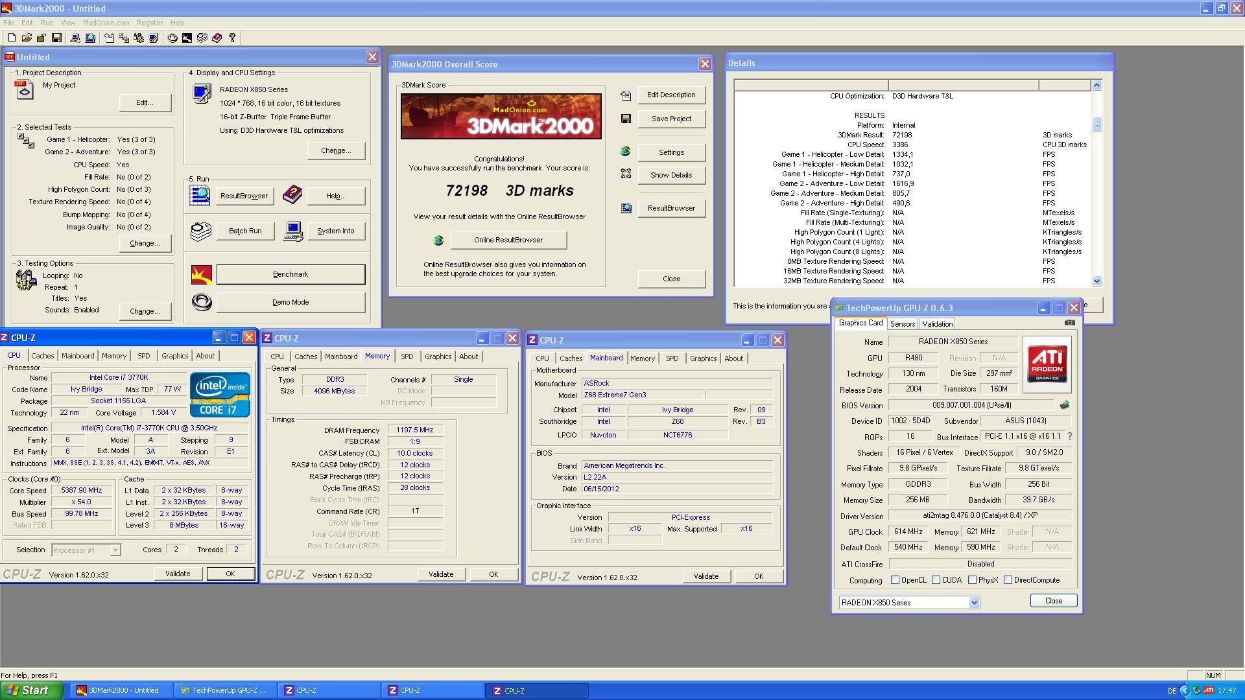Click the 72198 3DMark Result value in Details
This screenshot has width=1245, height=700.
point(902,135)
